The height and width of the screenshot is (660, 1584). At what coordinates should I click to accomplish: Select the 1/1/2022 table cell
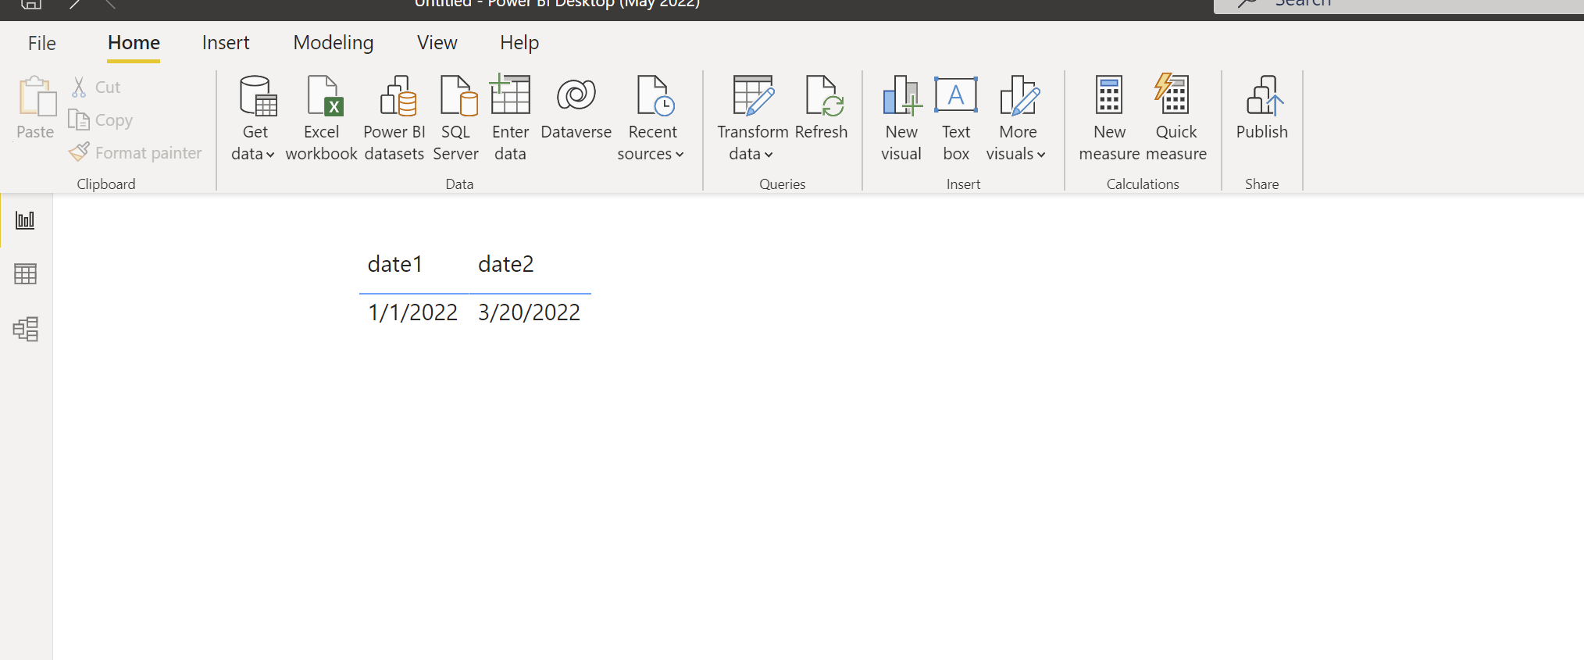(412, 312)
